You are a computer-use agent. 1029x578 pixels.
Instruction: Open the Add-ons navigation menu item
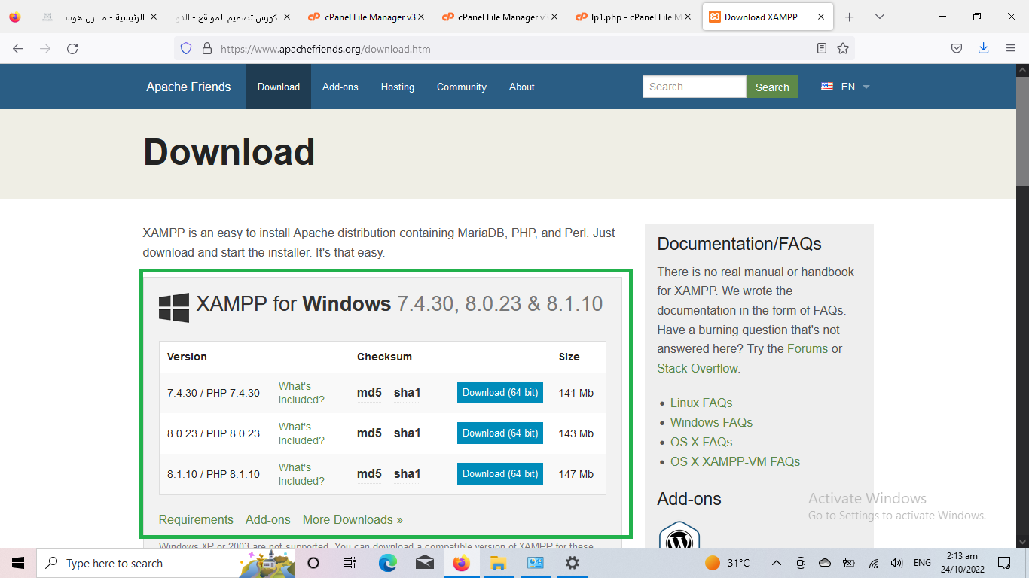point(340,87)
